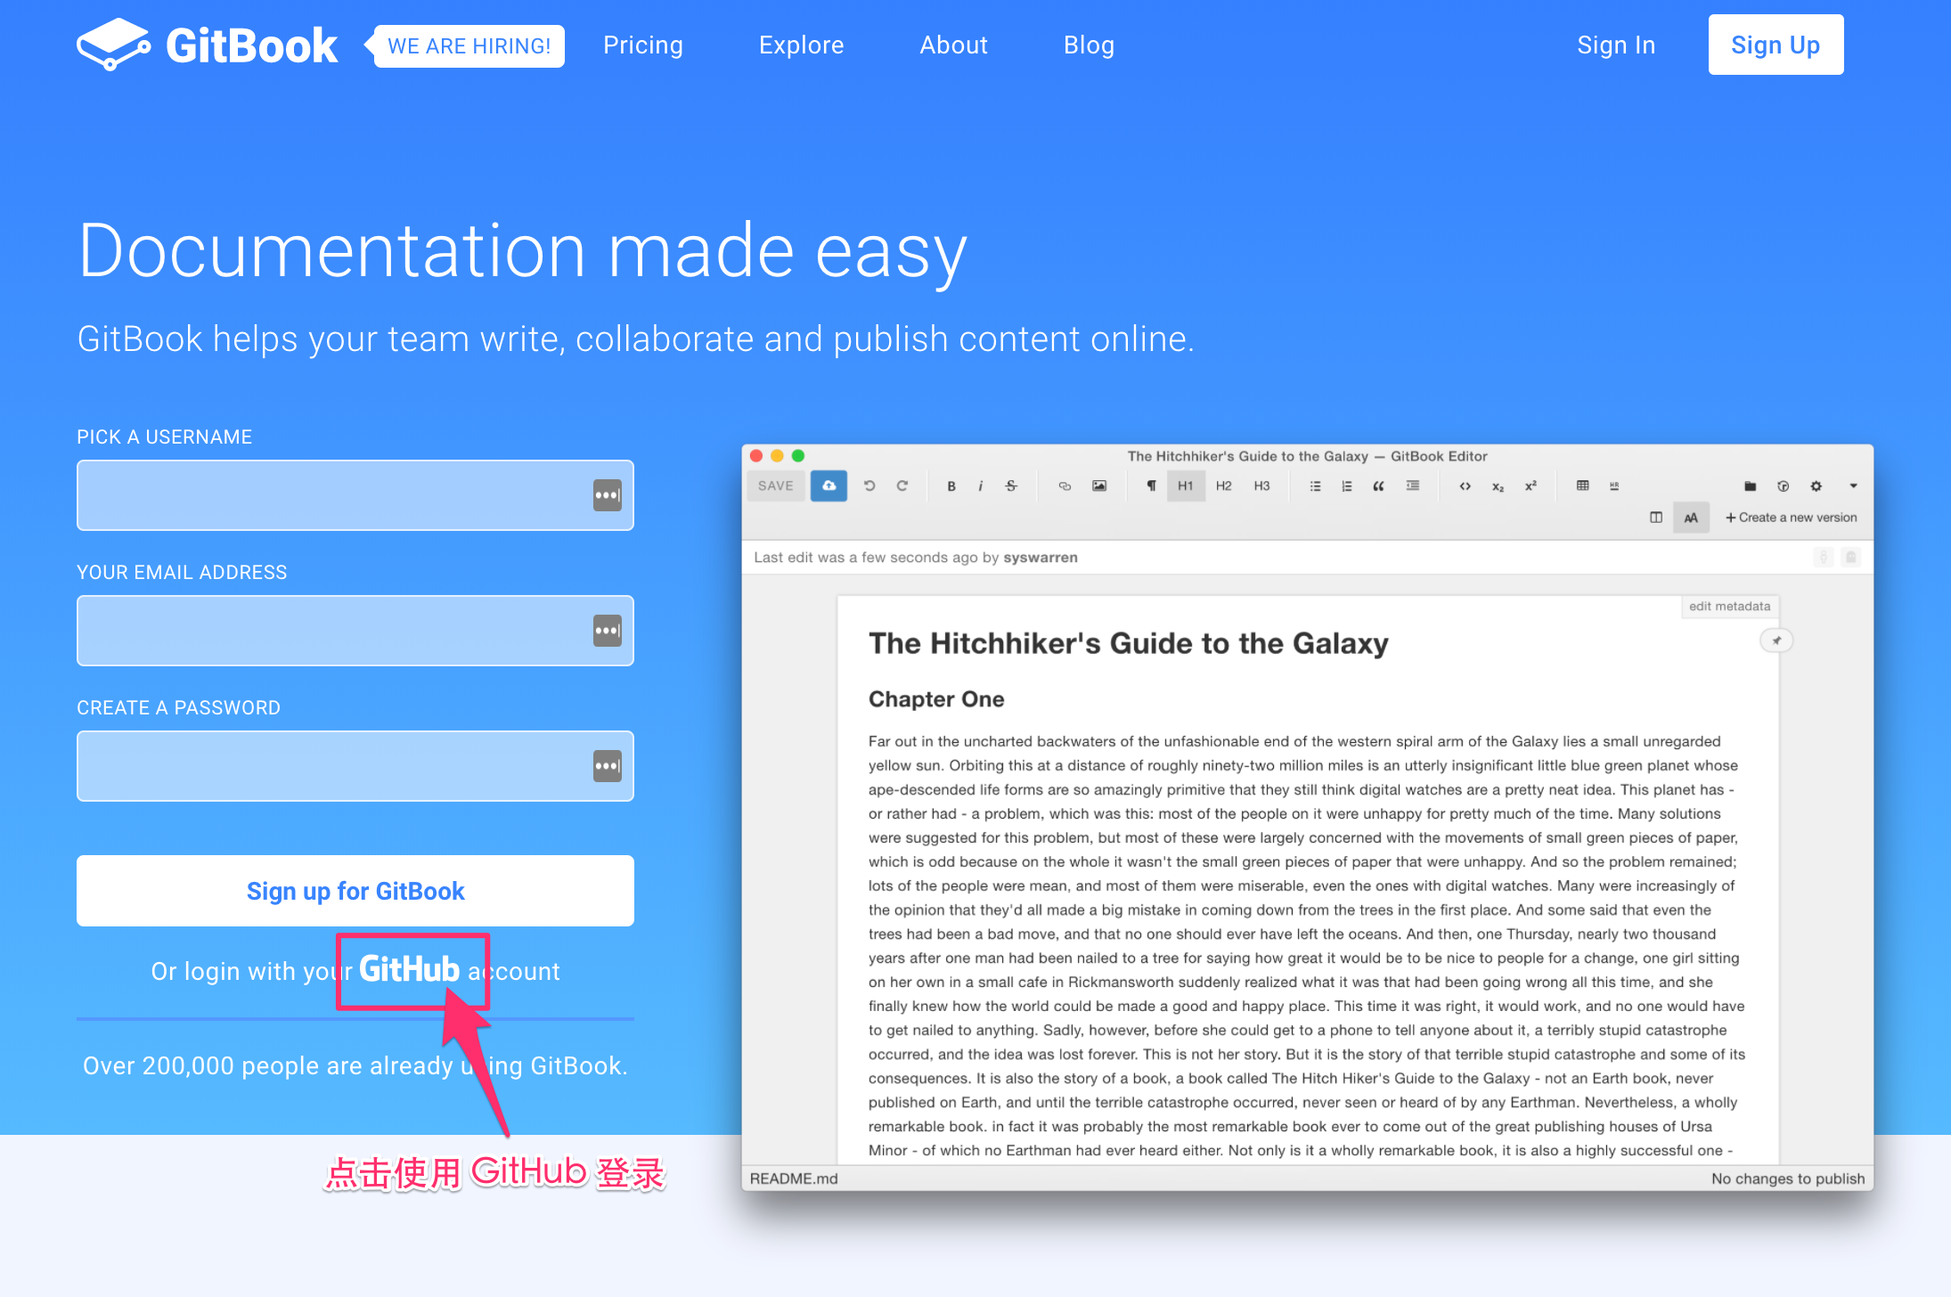1951x1297 pixels.
Task: Select H3 heading style
Action: 1262,486
